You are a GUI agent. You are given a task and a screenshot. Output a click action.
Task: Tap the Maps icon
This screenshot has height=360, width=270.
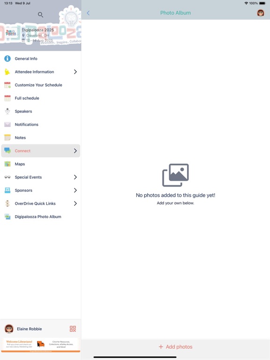(x=7, y=164)
